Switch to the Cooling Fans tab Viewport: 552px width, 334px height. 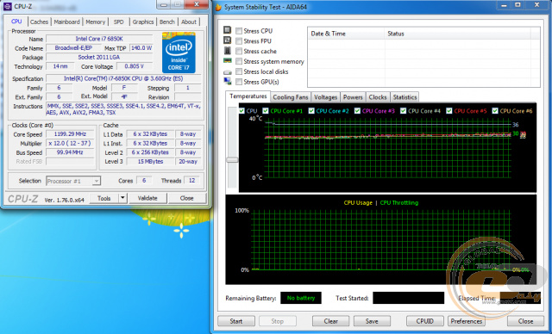click(291, 97)
